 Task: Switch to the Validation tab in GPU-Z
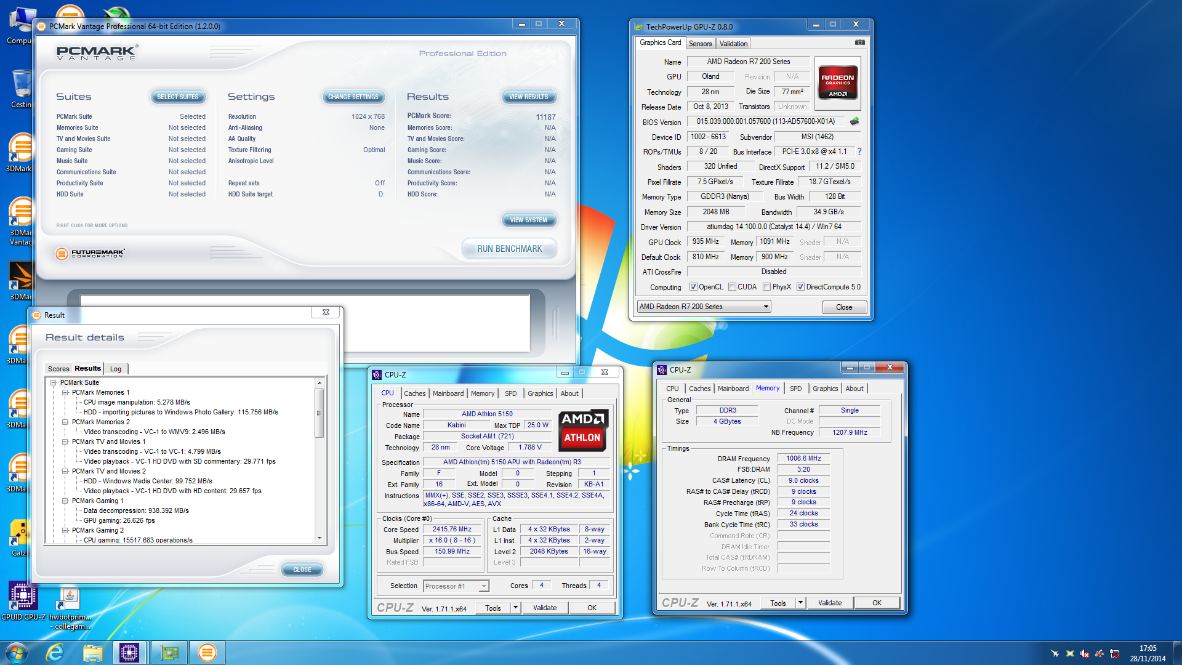733,44
